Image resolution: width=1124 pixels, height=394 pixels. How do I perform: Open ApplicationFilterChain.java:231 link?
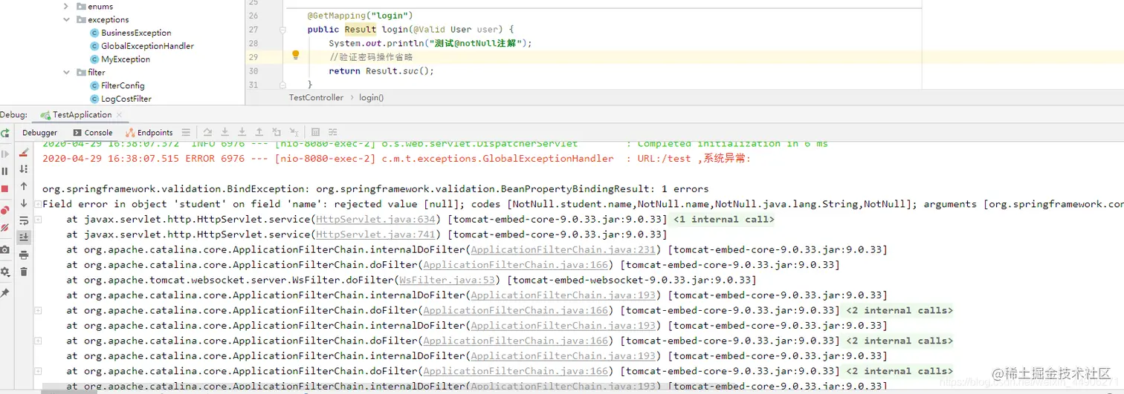click(x=563, y=250)
